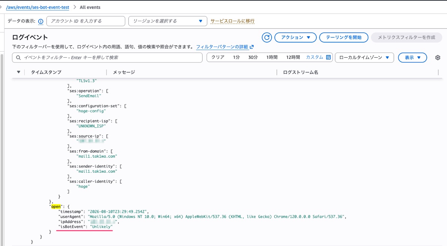Click the "ses:caller-identity" key
447x246 pixels.
91,182
